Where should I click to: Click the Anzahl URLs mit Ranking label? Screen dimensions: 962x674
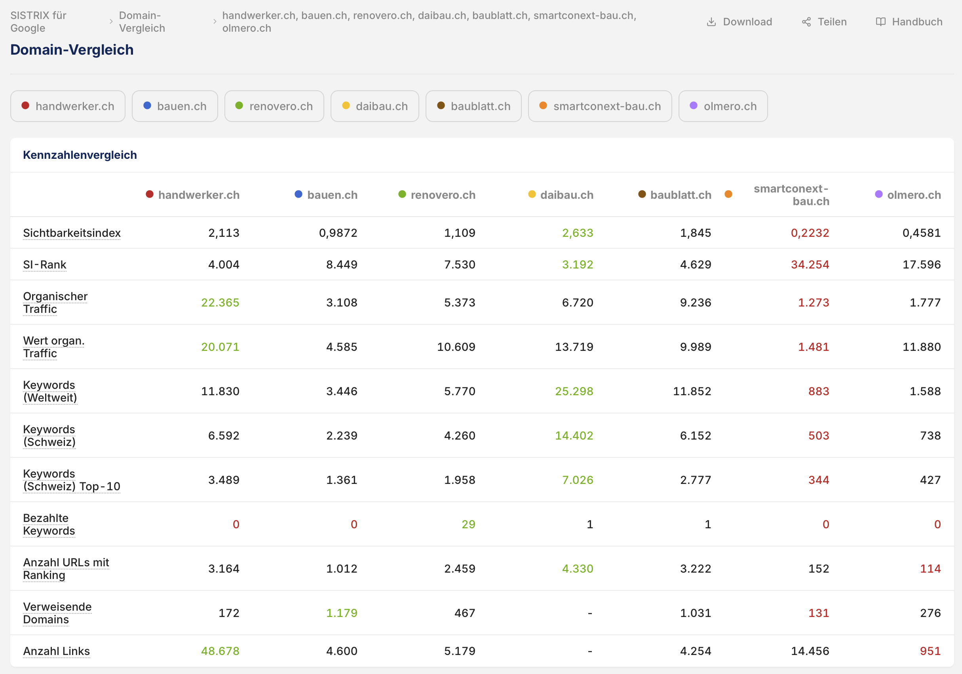click(66, 569)
